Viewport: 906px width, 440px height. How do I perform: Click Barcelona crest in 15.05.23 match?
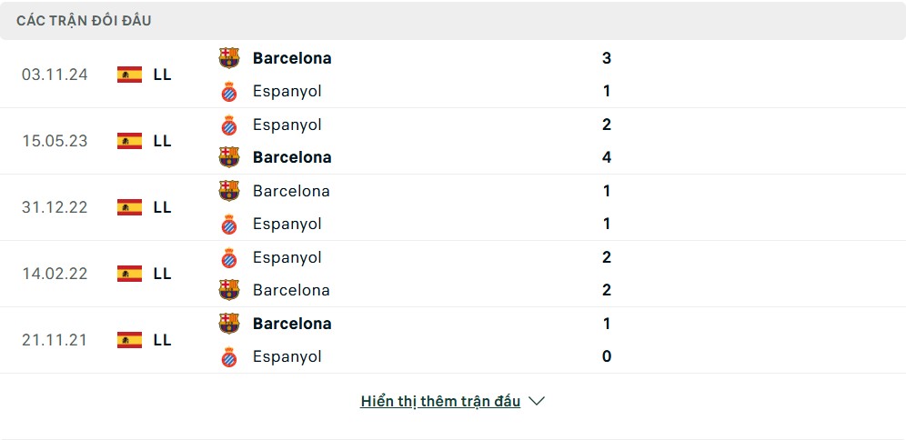point(229,157)
